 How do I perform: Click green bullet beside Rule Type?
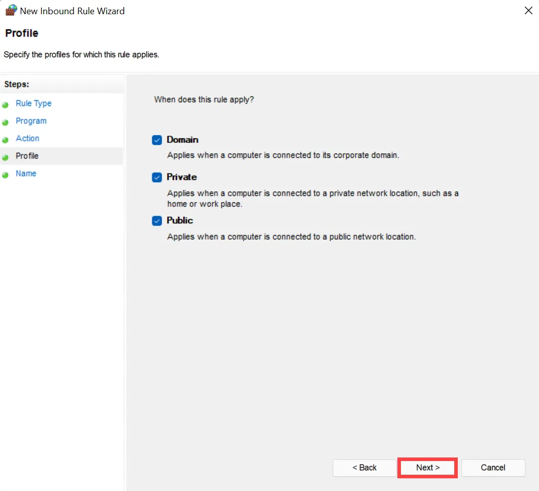tap(5, 105)
